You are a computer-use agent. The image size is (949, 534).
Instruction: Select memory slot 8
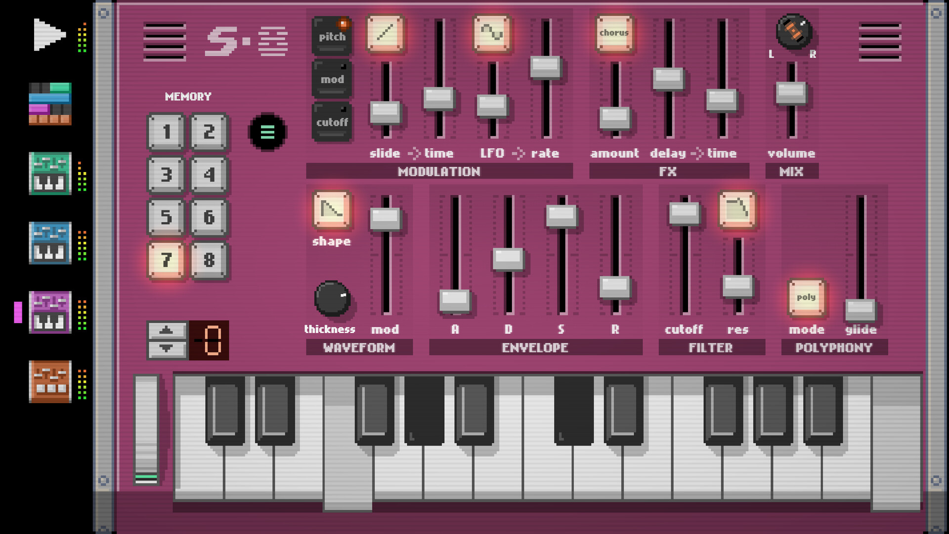click(210, 261)
